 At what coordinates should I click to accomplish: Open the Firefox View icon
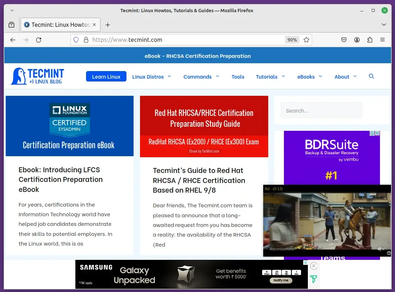tap(11, 25)
